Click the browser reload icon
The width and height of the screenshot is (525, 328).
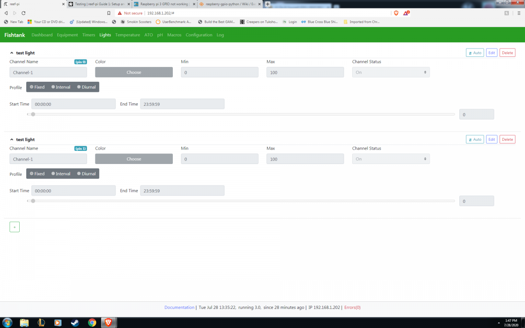pos(23,13)
